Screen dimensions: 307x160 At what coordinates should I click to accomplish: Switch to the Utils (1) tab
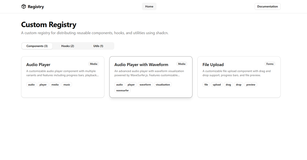coord(98,46)
